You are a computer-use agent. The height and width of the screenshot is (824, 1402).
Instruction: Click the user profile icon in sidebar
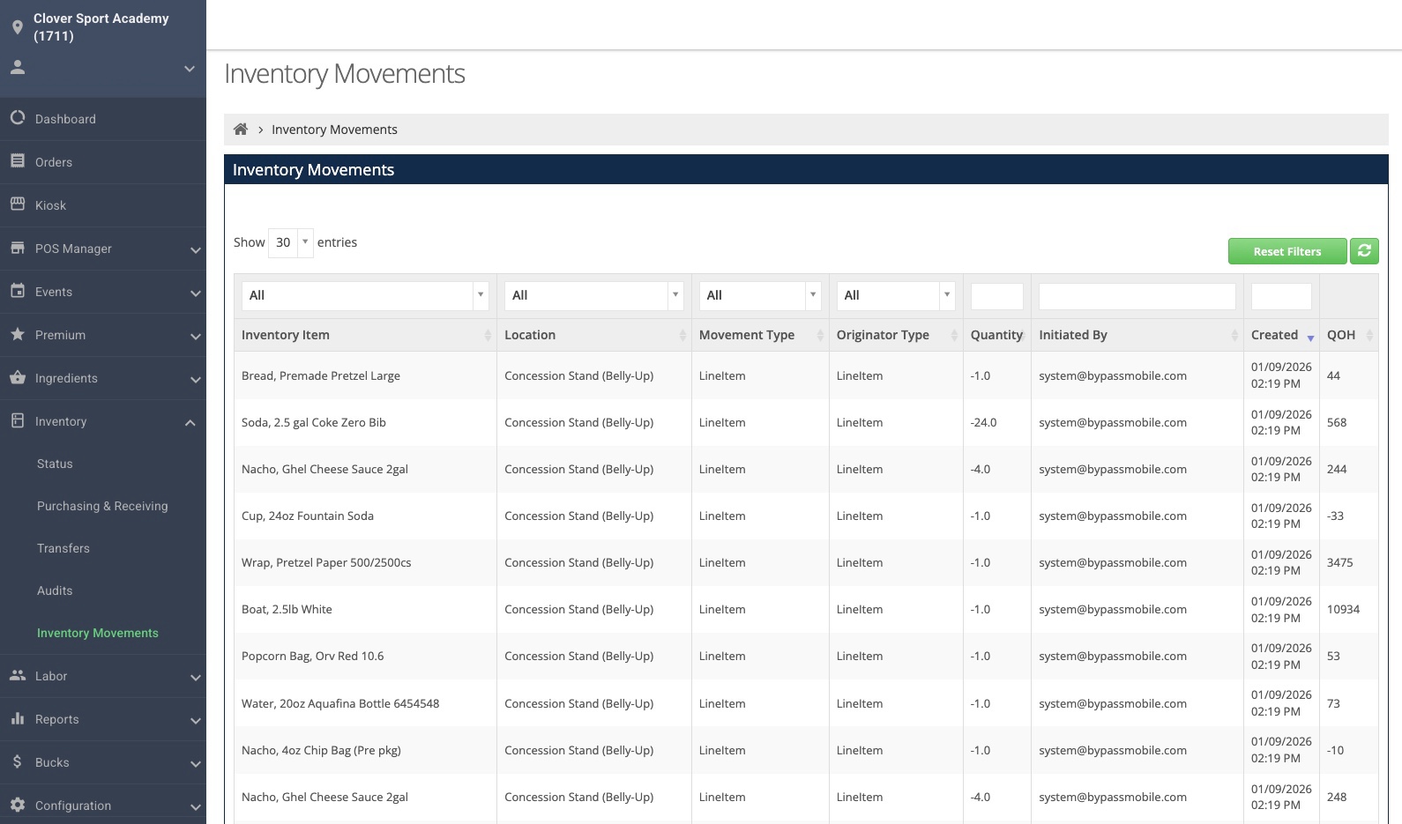[18, 67]
